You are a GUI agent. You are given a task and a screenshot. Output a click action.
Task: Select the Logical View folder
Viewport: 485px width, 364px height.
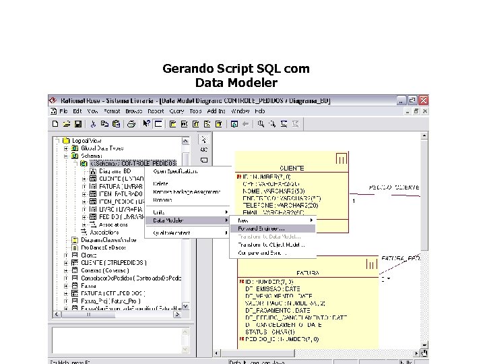click(87, 140)
